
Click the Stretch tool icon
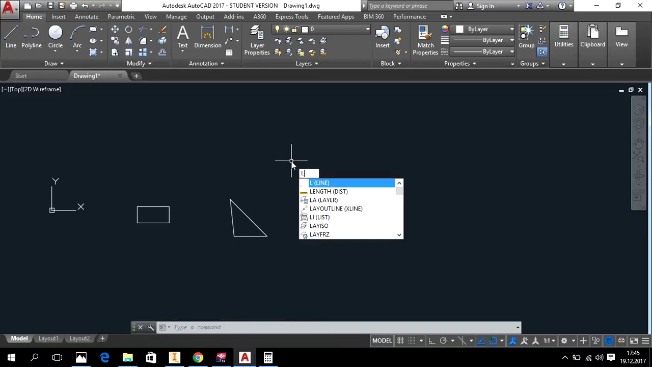click(115, 52)
